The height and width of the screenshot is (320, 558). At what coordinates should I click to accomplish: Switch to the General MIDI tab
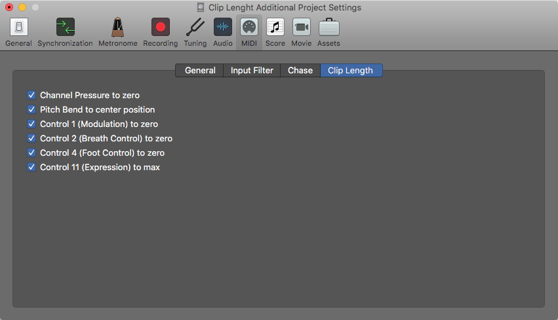[200, 70]
